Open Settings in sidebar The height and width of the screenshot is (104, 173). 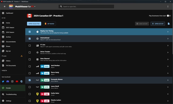13,101
